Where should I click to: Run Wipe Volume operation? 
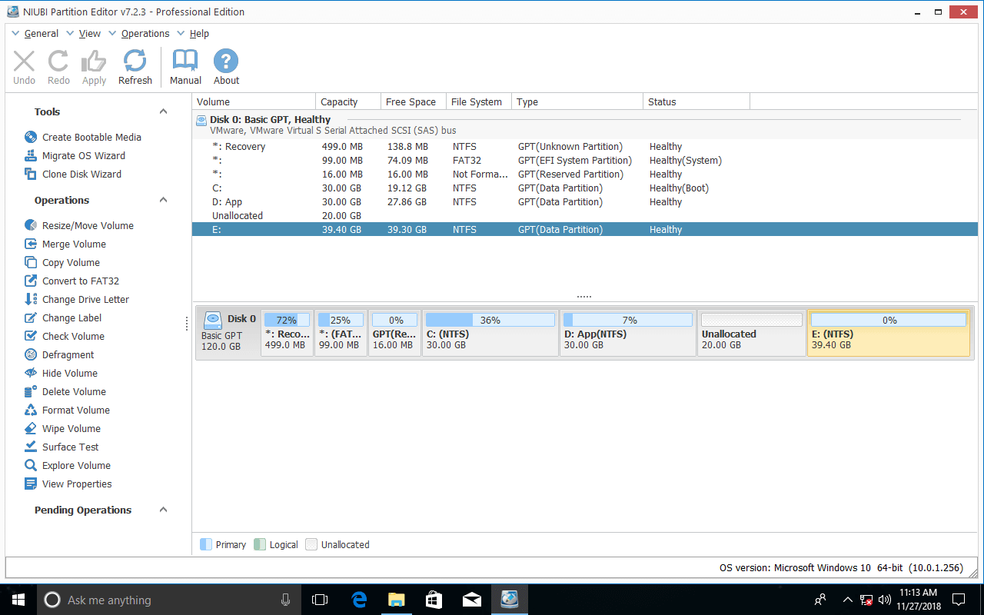click(71, 428)
